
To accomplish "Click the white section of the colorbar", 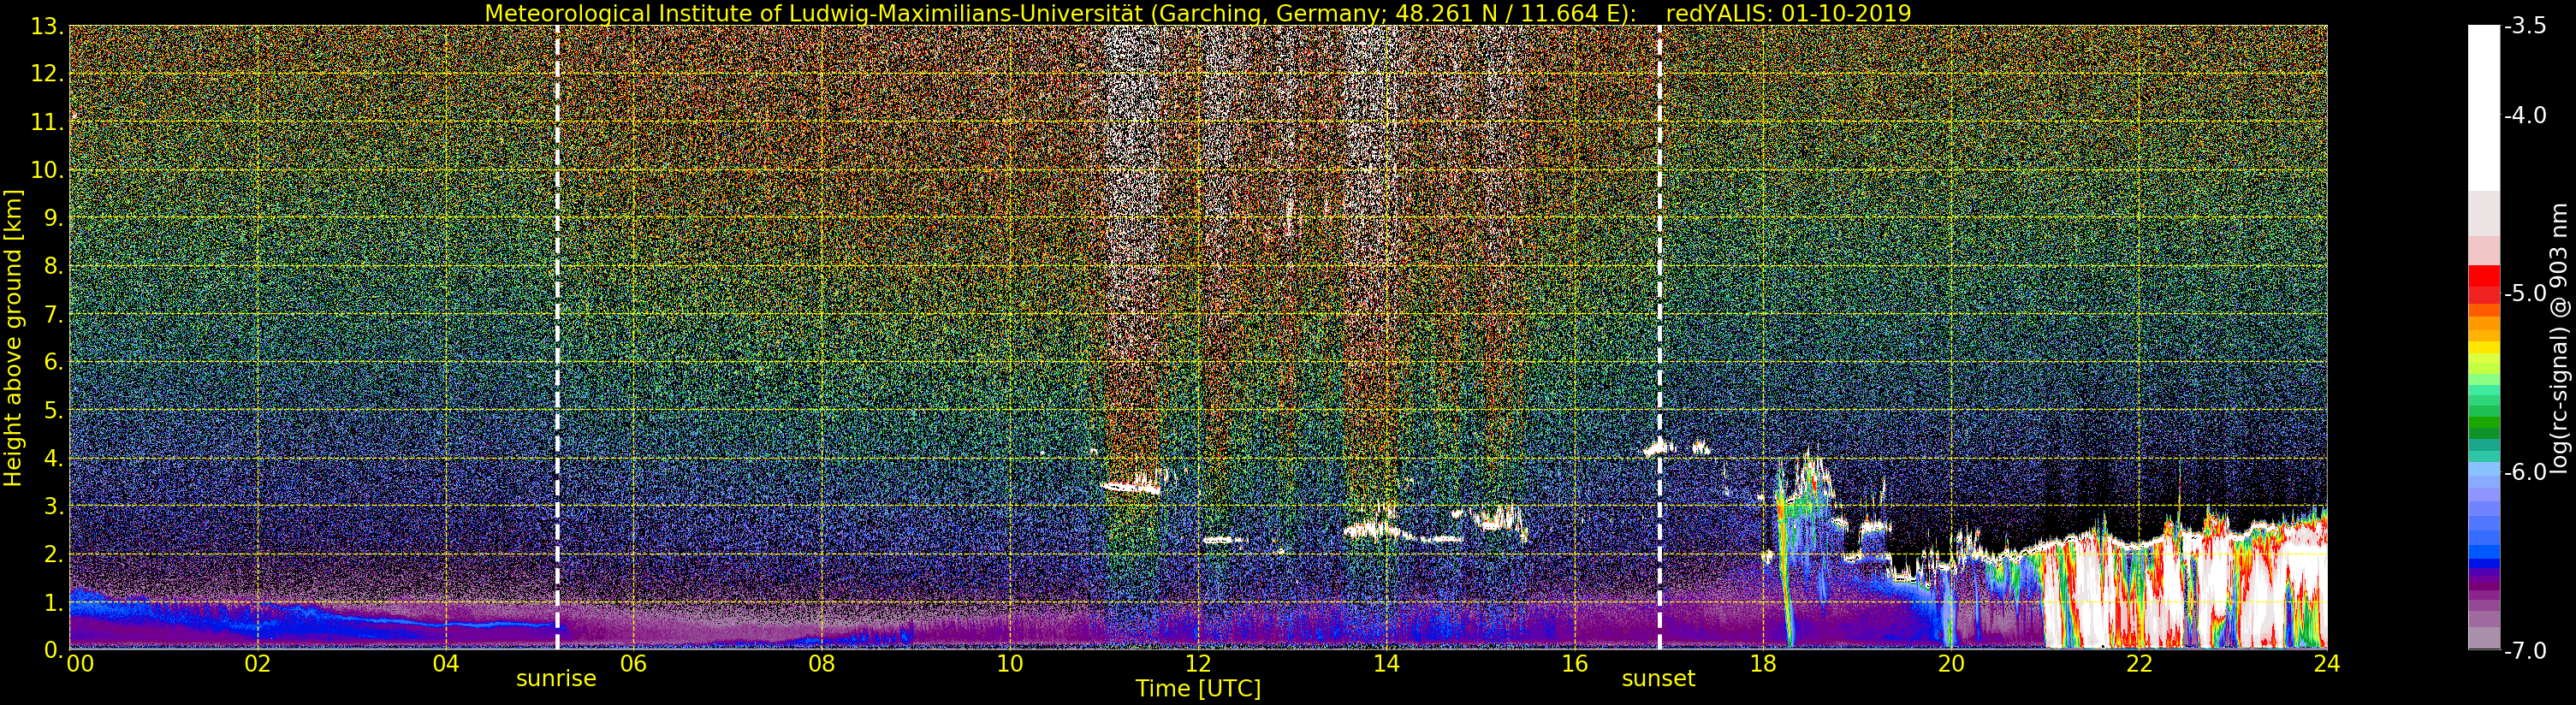I will [x=2483, y=108].
